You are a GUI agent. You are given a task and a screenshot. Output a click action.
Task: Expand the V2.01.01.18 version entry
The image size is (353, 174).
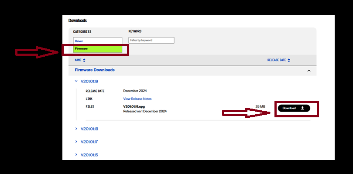(86, 129)
